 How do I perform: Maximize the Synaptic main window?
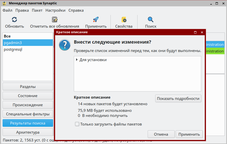click(x=217, y=3)
